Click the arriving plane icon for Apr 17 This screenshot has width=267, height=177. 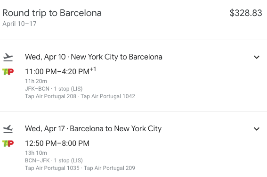click(8, 129)
